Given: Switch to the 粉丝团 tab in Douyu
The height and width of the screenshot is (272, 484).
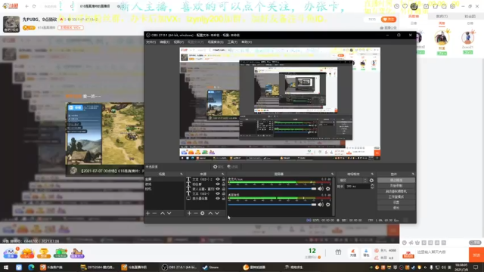Looking at the screenshot, I should click(470, 17).
